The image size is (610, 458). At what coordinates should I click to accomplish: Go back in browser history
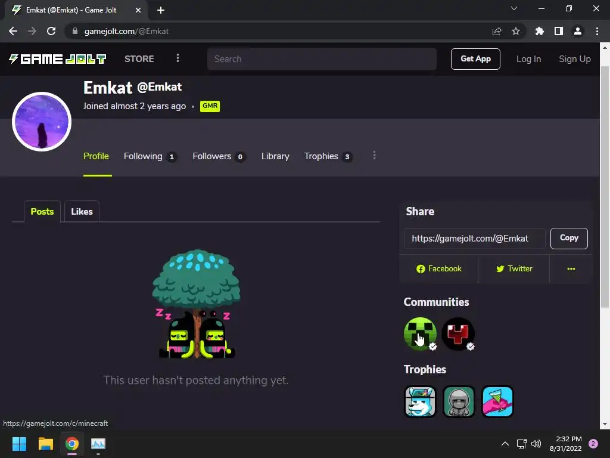[x=13, y=31]
